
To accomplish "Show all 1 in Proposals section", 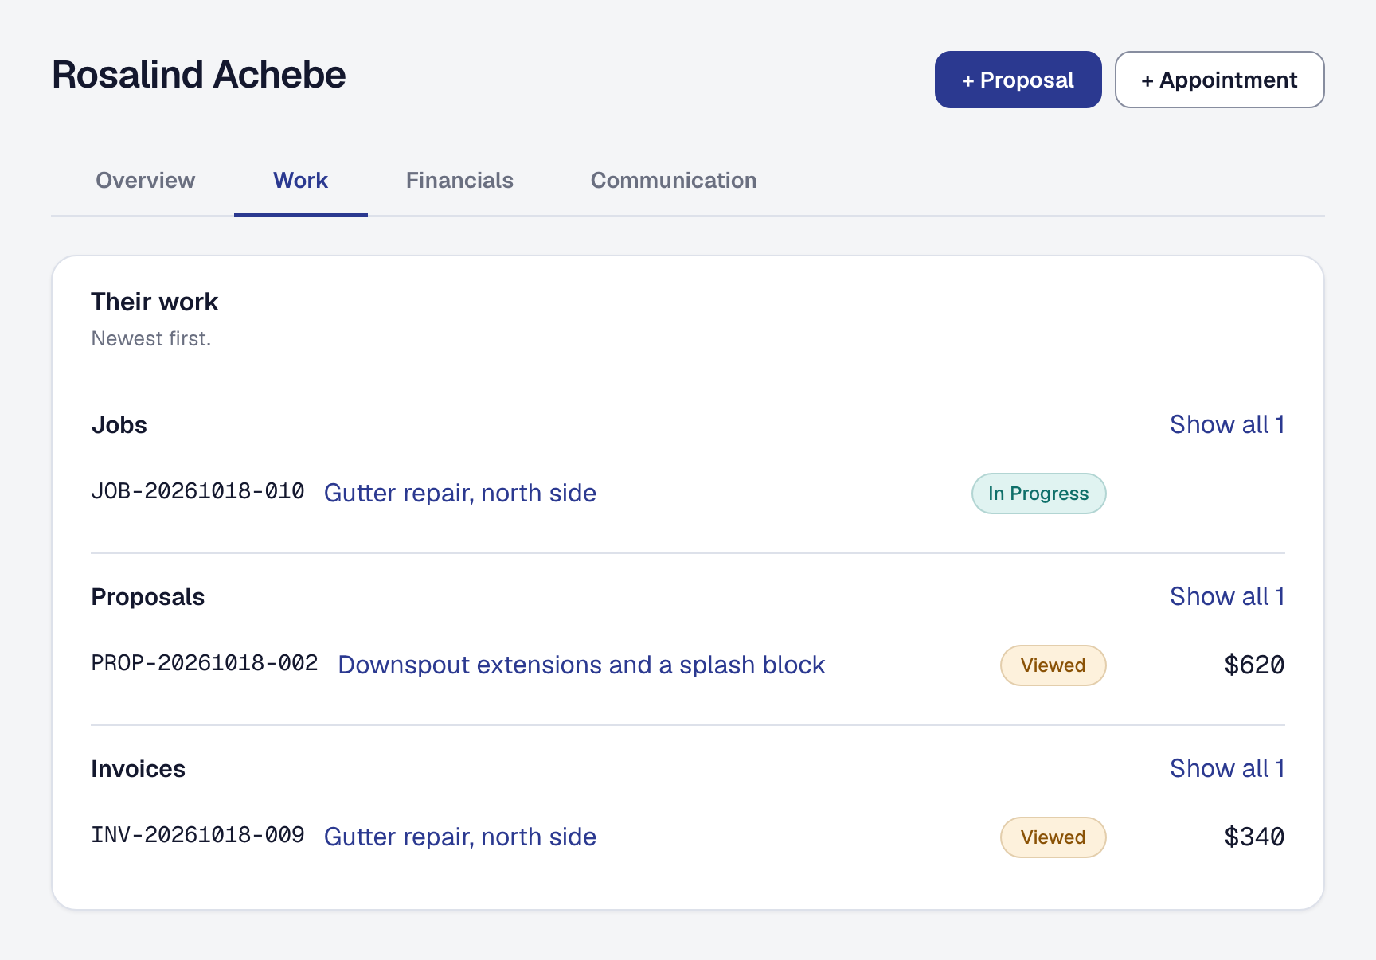I will point(1227,597).
